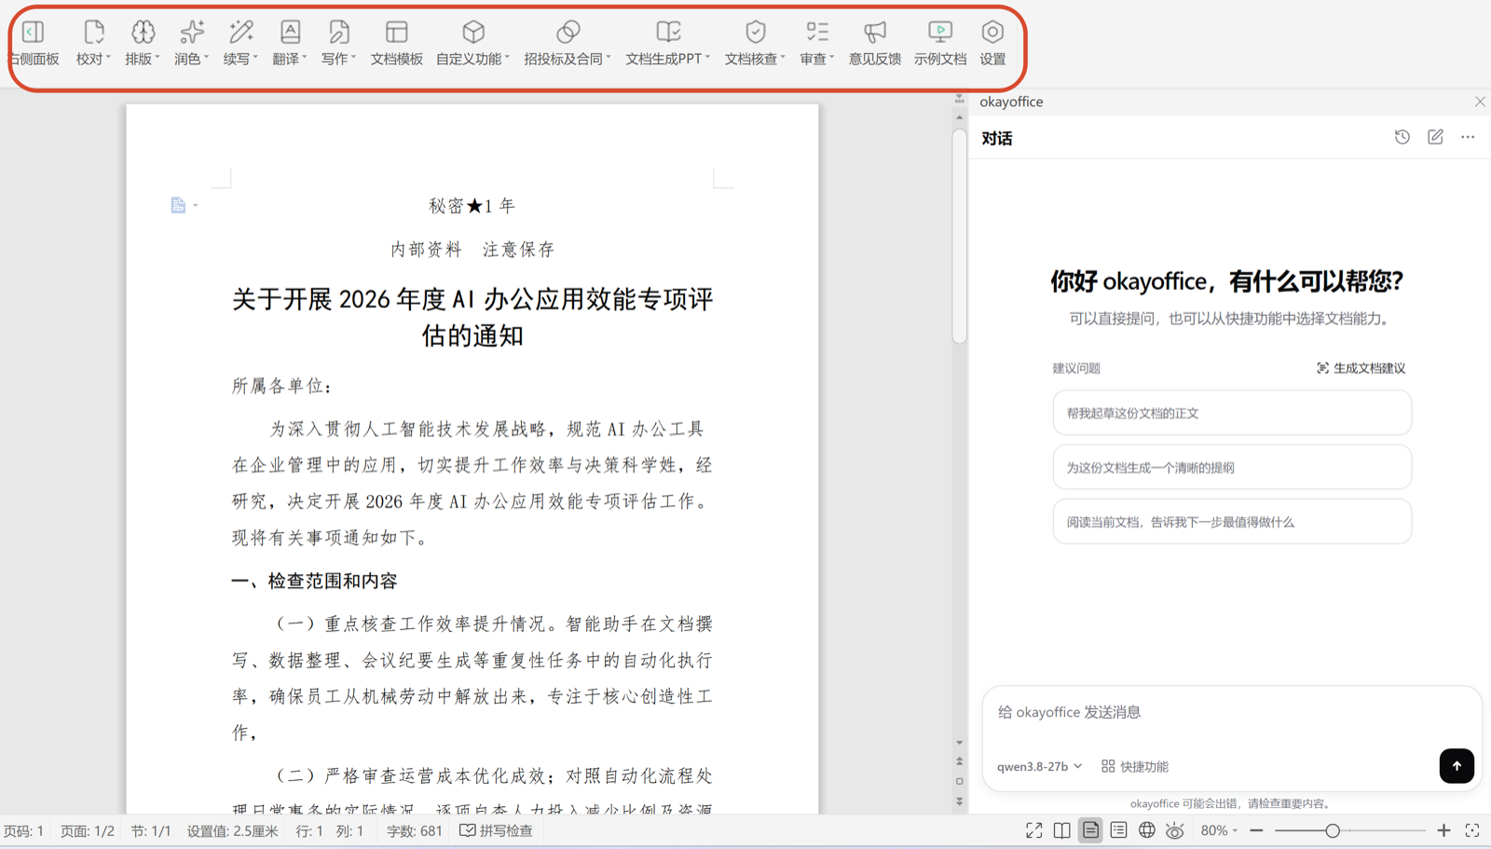Open 示例文档 sample documents

coord(940,43)
